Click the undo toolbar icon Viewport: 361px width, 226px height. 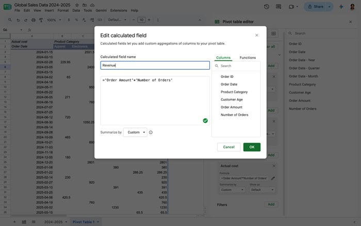click(18, 20)
